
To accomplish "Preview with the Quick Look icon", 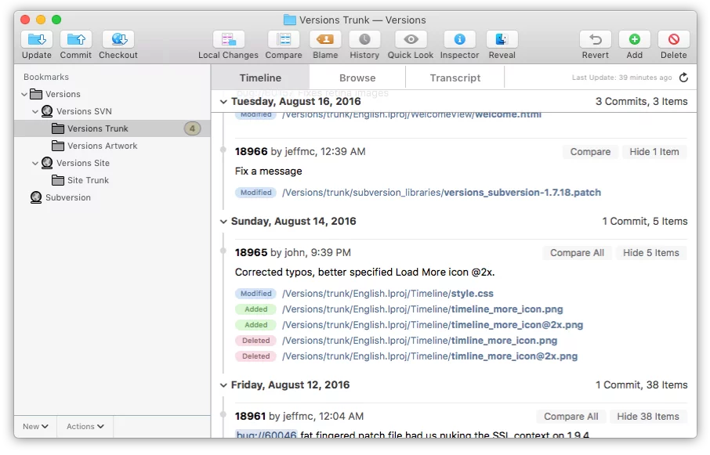I will [x=410, y=39].
